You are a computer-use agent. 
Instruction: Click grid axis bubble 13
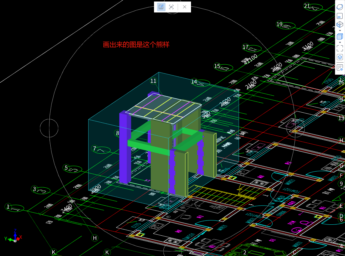[341, 118]
